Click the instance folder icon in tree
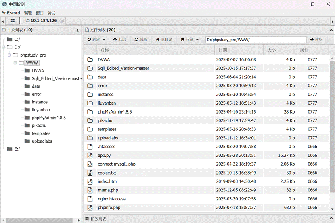The height and width of the screenshot is (223, 335). click(27, 102)
